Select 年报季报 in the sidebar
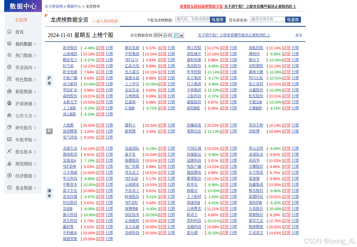Image resolution: width=357 pixels, height=247 pixels. point(24,140)
